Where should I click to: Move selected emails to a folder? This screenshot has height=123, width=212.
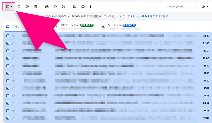pos(75,6)
